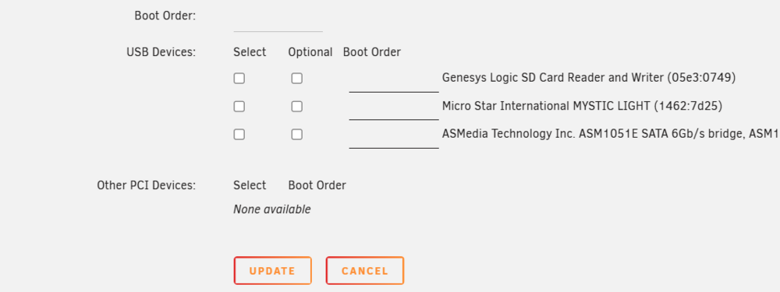
Task: Check Optional for ASMedia ASM1051E SATA bridge
Action: [x=297, y=135]
